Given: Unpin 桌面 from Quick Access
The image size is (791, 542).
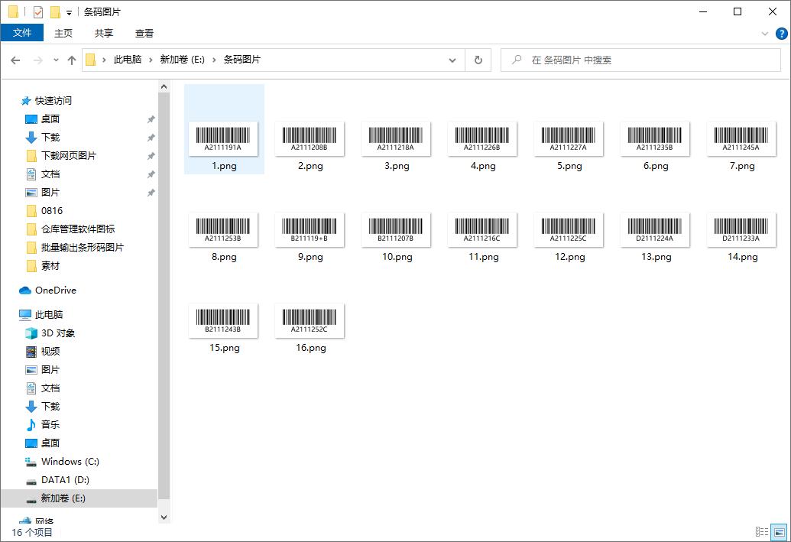Looking at the screenshot, I should click(151, 118).
